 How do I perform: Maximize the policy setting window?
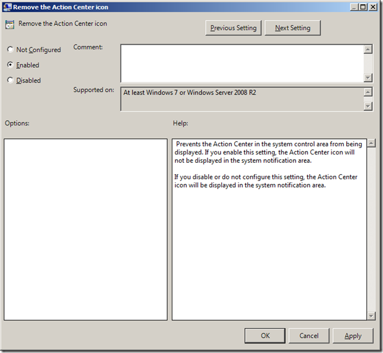pyautogui.click(x=363, y=7)
